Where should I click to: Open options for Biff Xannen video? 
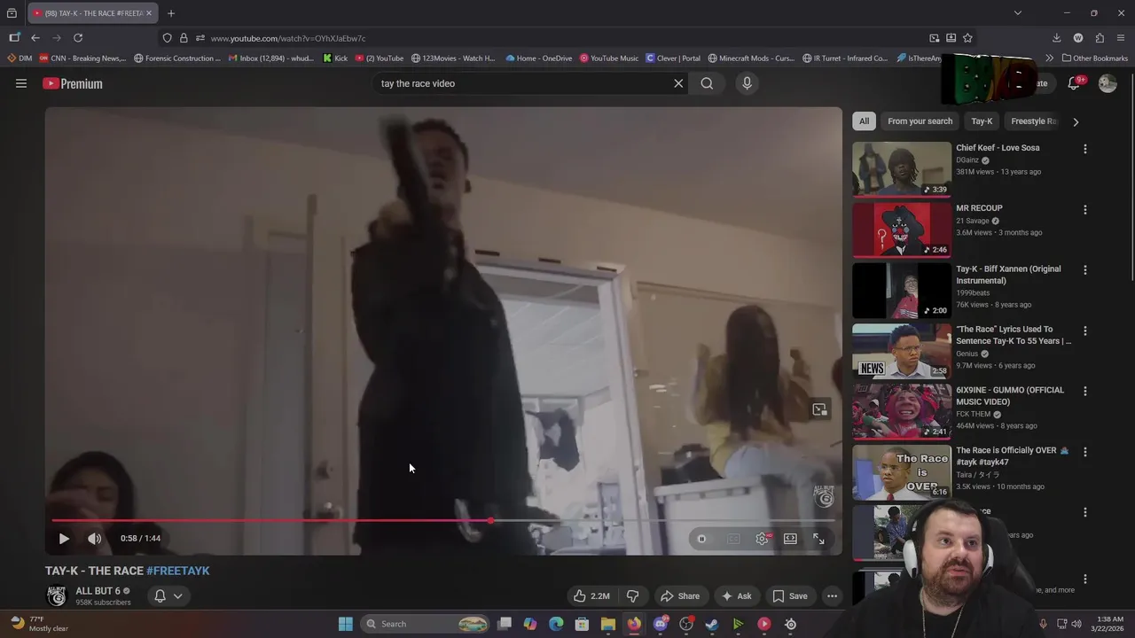pyautogui.click(x=1084, y=270)
